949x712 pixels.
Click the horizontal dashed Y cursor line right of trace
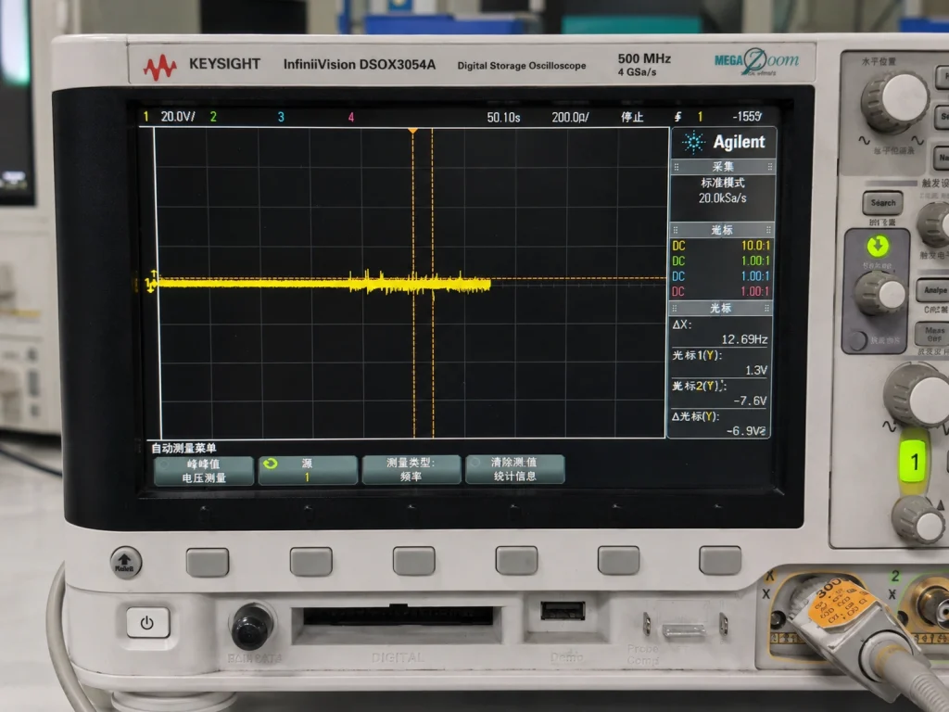click(x=578, y=278)
